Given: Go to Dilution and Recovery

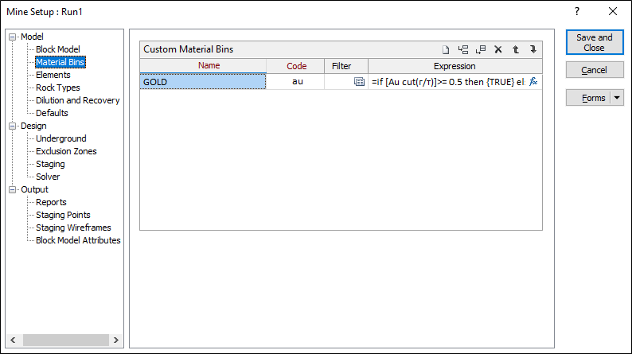Looking at the screenshot, I should [78, 100].
